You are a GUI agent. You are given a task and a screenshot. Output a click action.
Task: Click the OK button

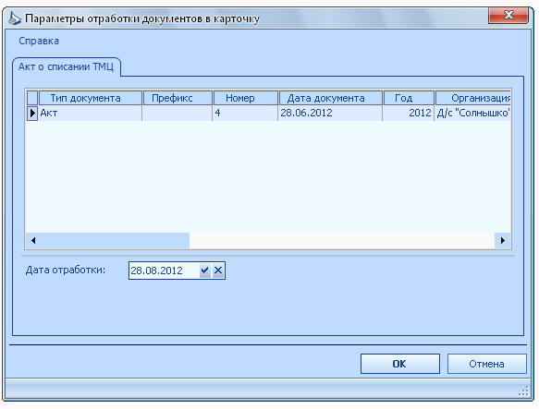click(400, 364)
